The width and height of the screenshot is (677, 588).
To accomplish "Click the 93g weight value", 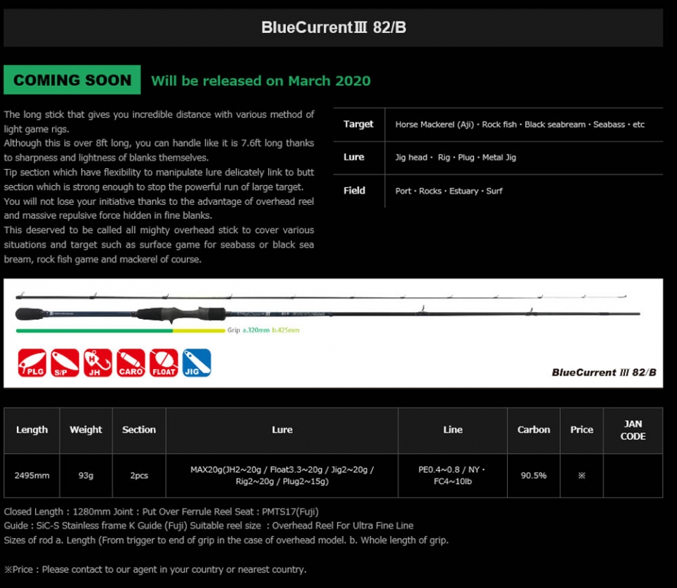I will [x=86, y=475].
